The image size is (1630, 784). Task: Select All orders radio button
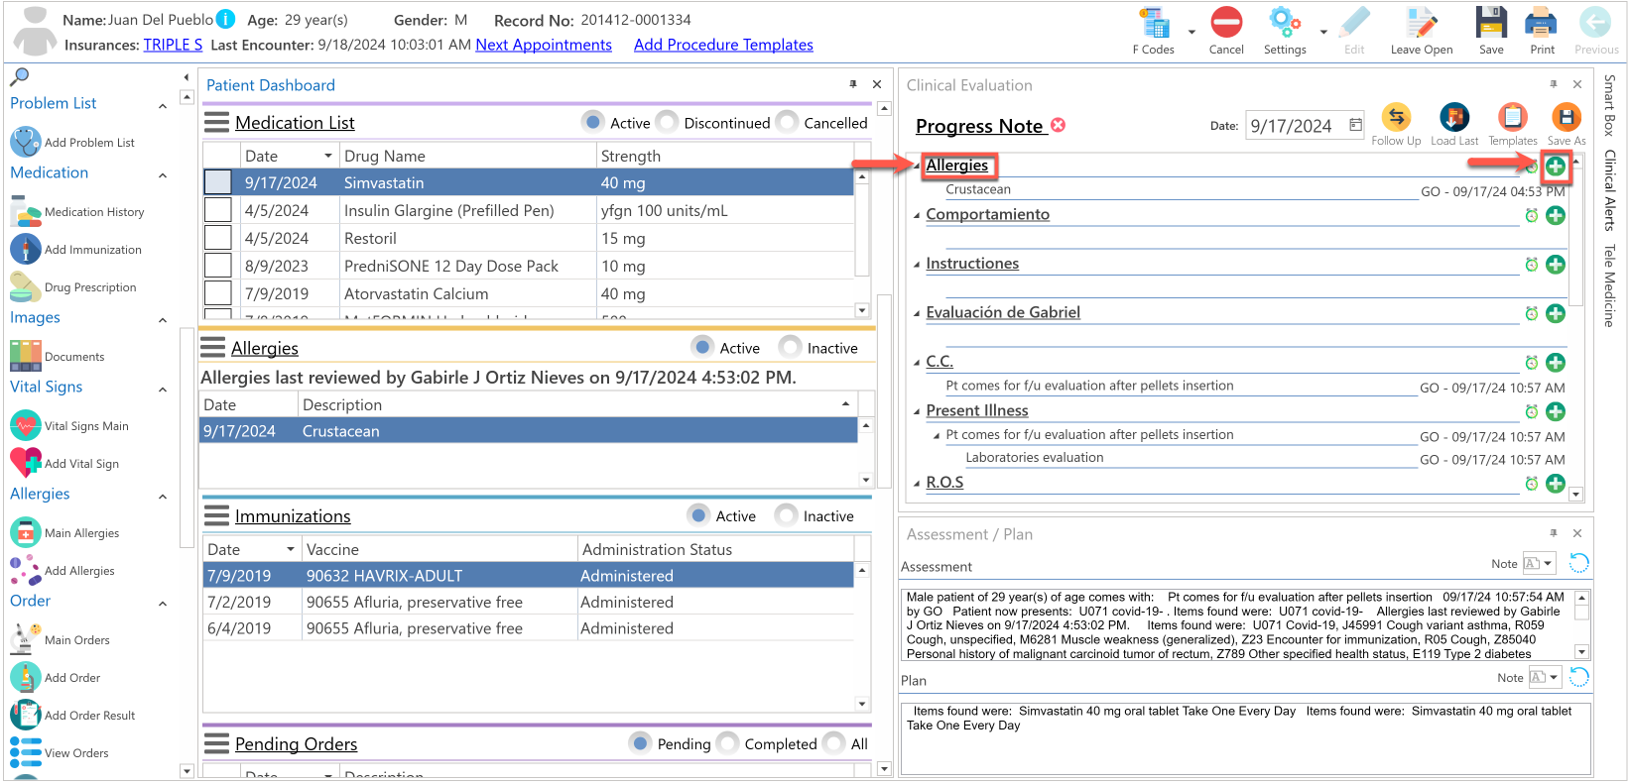point(834,743)
